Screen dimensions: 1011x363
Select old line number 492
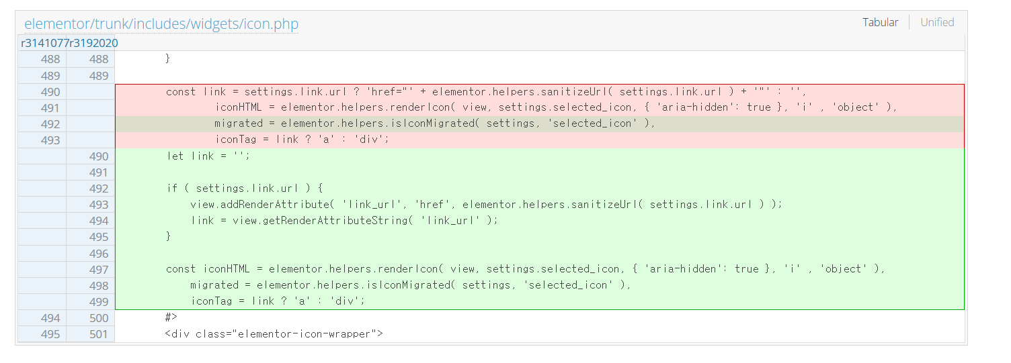(42, 124)
